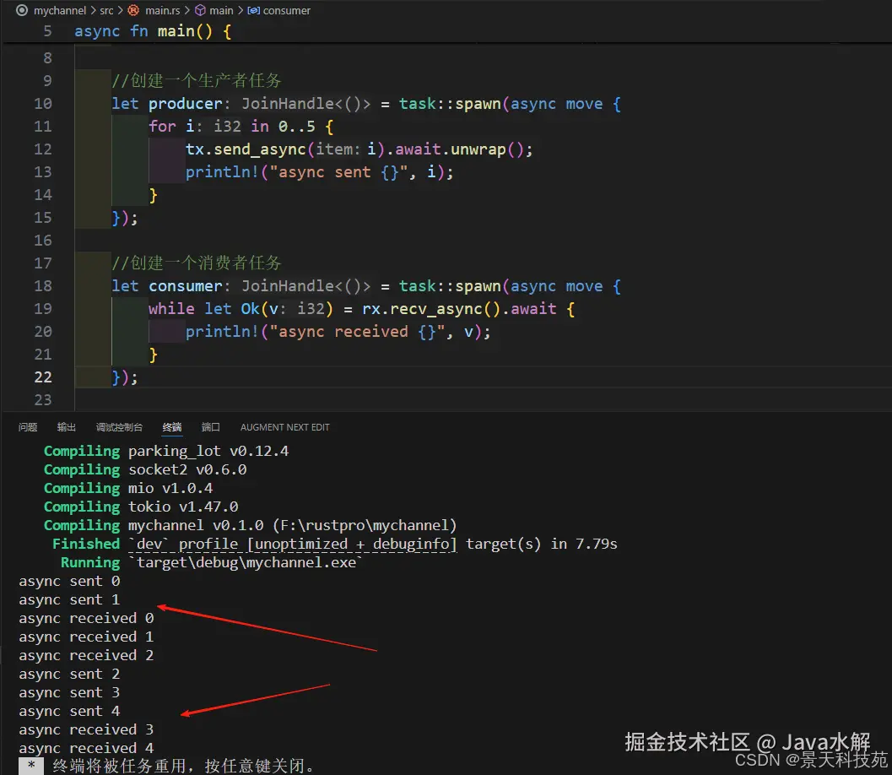Click the variable icon beside consumer breadcrumb
The width and height of the screenshot is (892, 775).
tap(254, 10)
